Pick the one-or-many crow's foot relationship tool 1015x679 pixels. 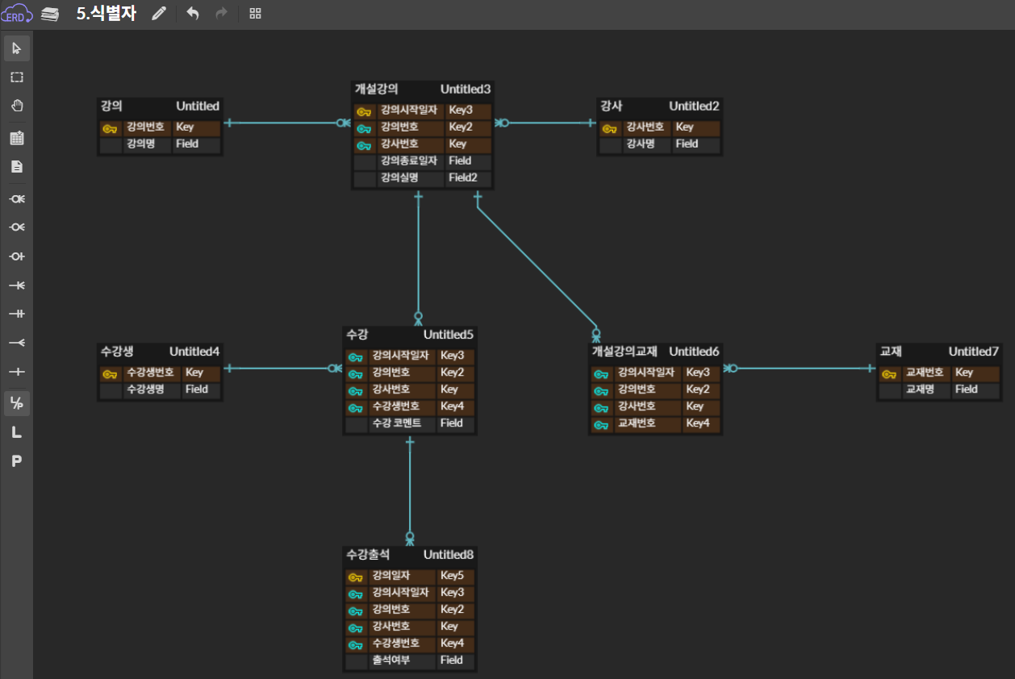coord(17,285)
